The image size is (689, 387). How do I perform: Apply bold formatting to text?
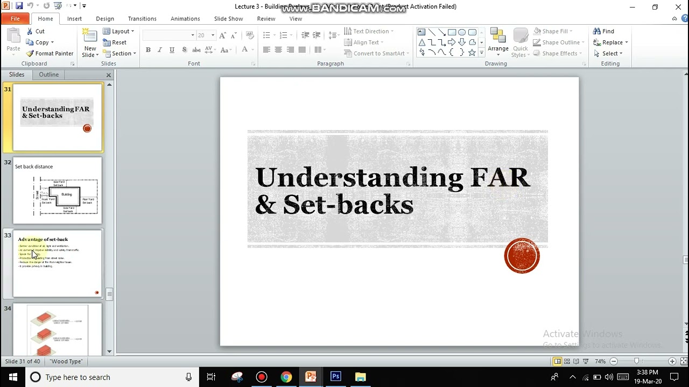coord(148,49)
